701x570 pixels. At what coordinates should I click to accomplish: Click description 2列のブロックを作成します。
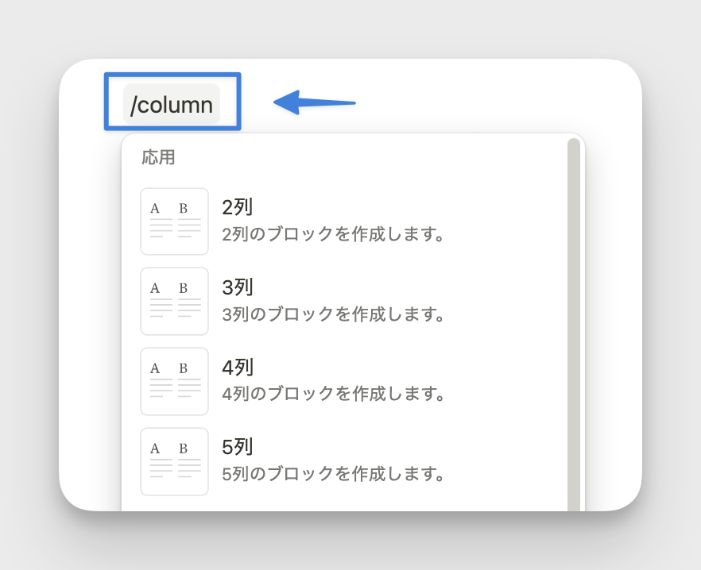click(x=333, y=234)
